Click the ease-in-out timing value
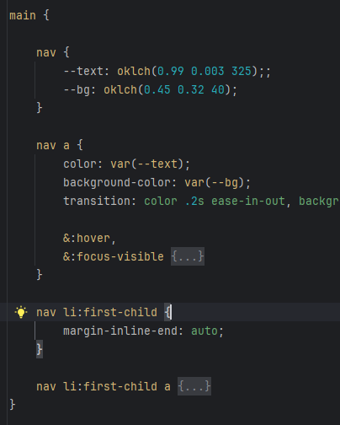340x425 pixels. pyautogui.click(x=248, y=201)
